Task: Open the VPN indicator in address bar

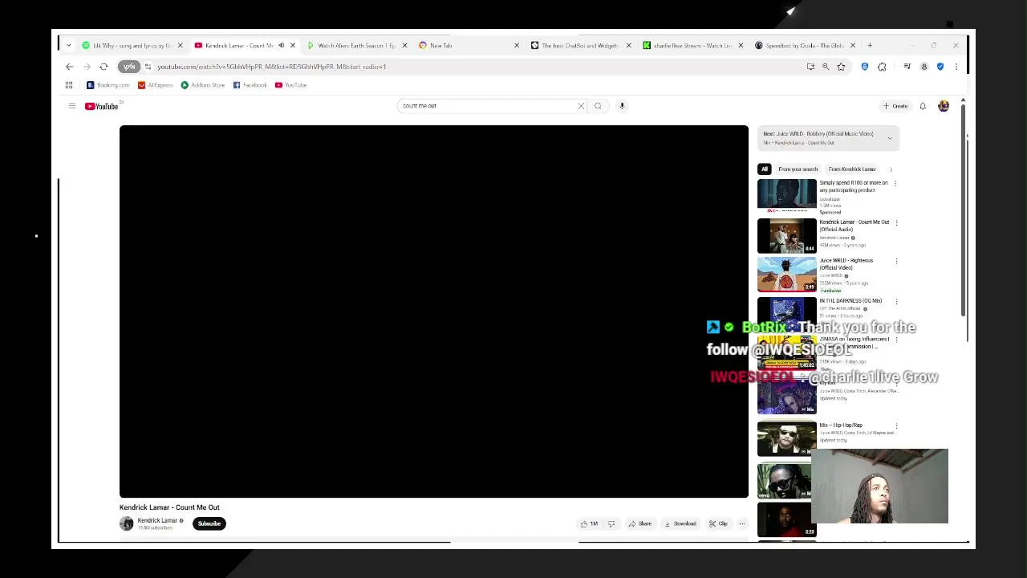Action: click(129, 67)
